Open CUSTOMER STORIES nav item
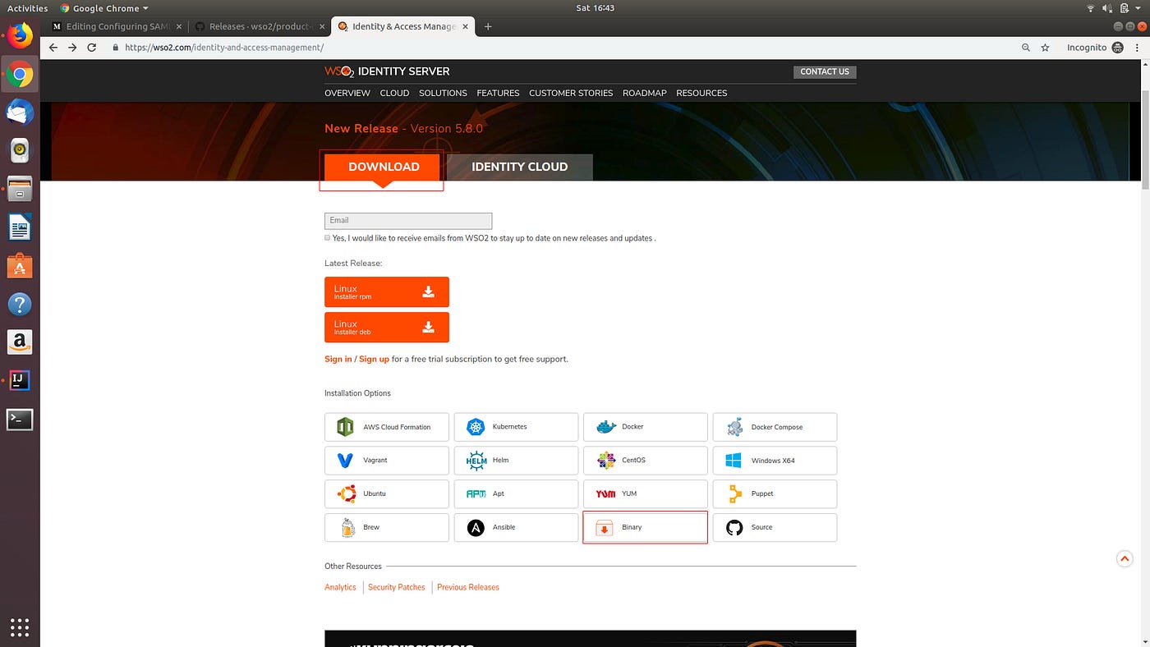This screenshot has width=1150, height=647. (571, 93)
